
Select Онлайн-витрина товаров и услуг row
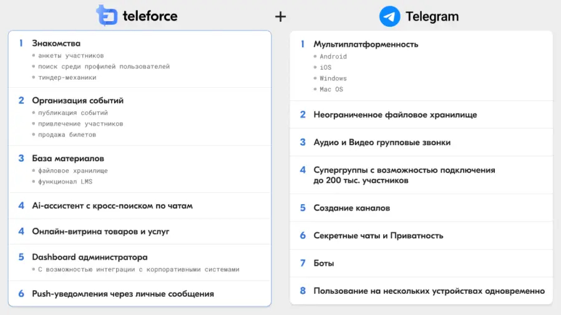click(100, 232)
